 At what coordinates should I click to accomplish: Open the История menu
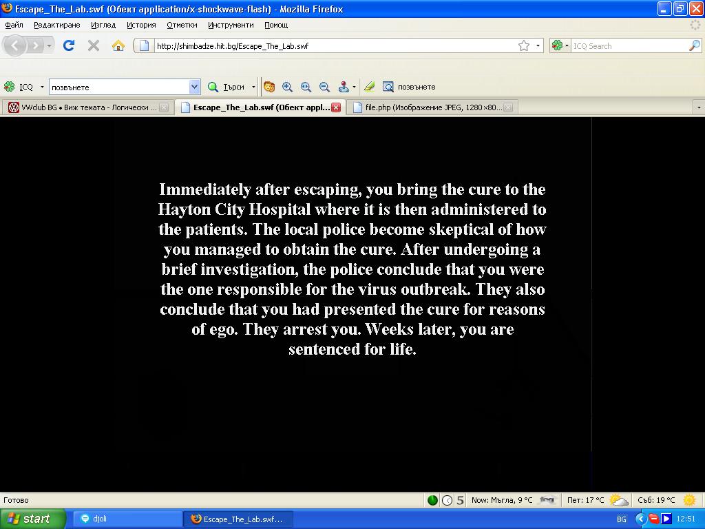point(141,25)
